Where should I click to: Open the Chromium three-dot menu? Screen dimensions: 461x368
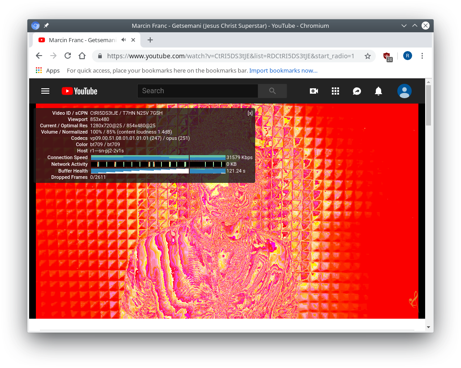coord(422,56)
